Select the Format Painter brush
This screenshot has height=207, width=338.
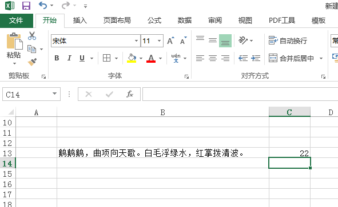(x=32, y=62)
